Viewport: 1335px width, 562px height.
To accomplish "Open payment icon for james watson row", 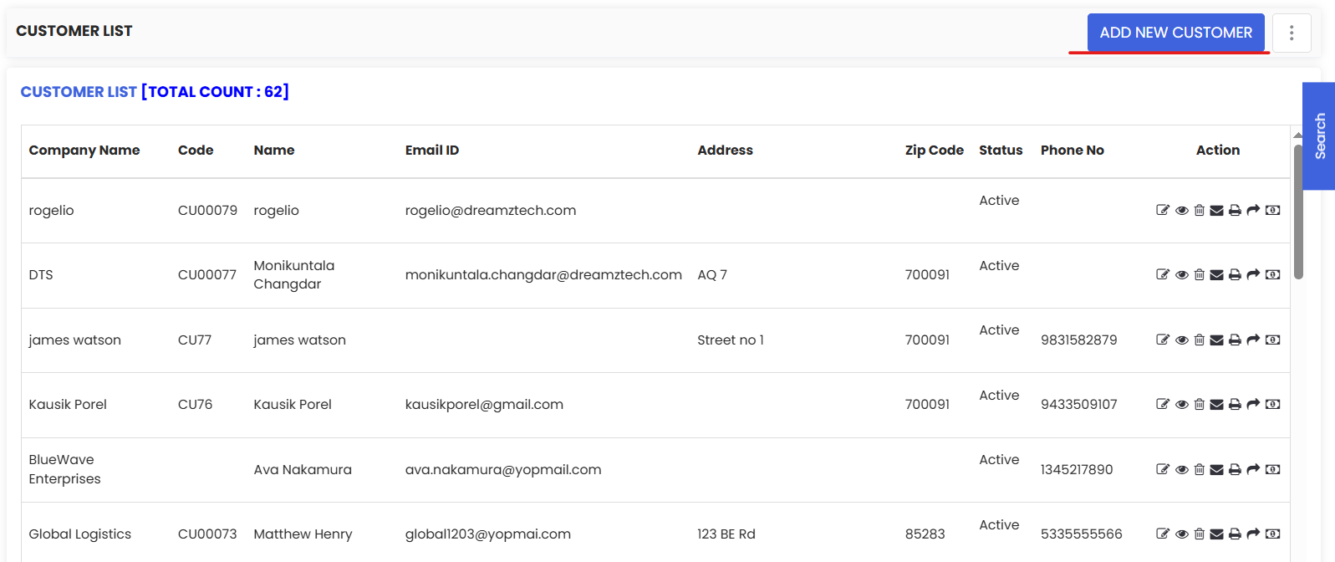I will 1272,340.
